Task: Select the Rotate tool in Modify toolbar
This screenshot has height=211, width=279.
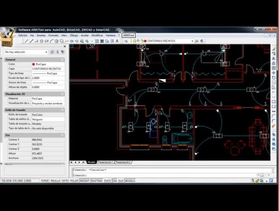Action: click(274, 78)
